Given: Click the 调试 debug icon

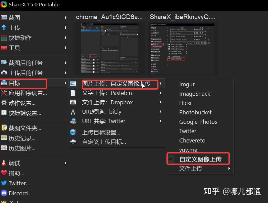Looking at the screenshot, I should click(x=5, y=163).
